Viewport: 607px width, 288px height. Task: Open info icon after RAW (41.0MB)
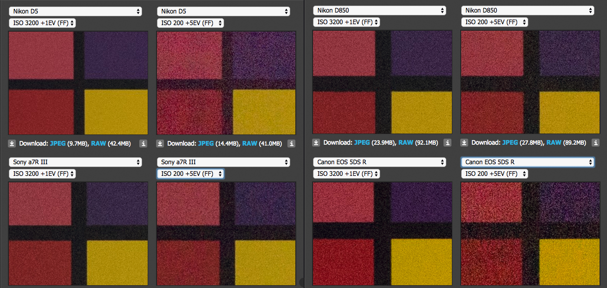(292, 144)
